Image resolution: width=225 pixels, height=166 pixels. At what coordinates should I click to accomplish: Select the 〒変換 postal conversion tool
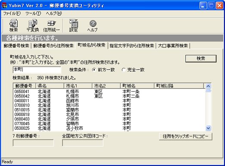point(33,25)
